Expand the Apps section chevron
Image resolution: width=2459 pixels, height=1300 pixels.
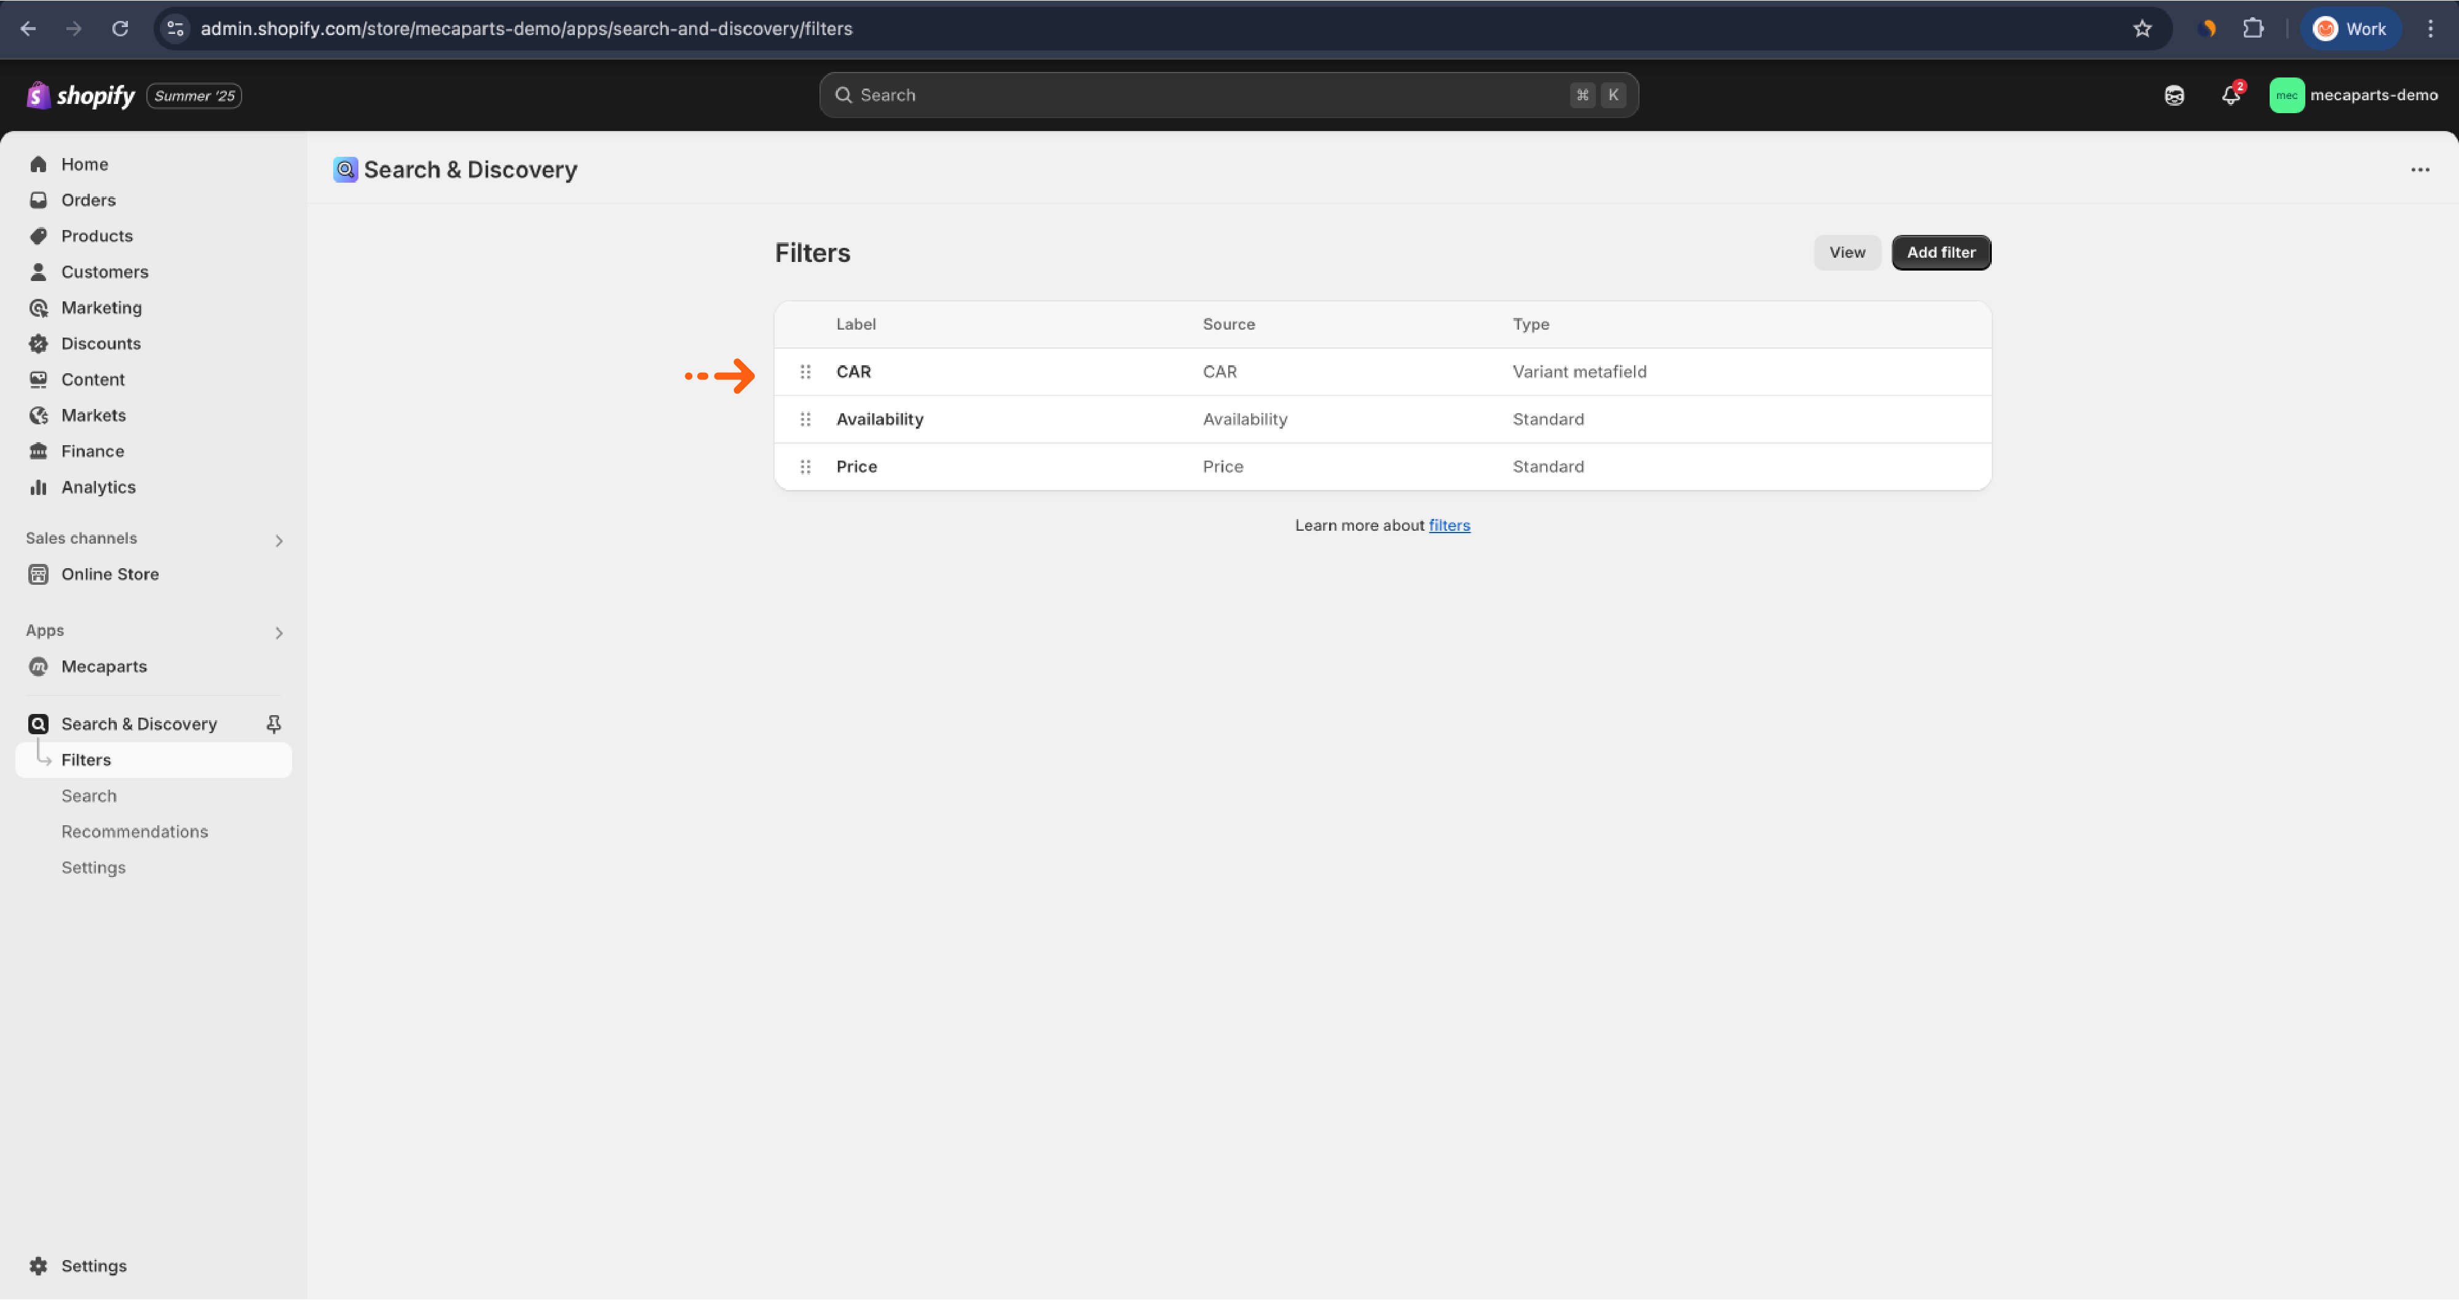278,633
